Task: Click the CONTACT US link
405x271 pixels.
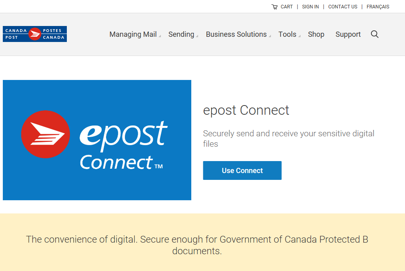Action: pos(343,6)
